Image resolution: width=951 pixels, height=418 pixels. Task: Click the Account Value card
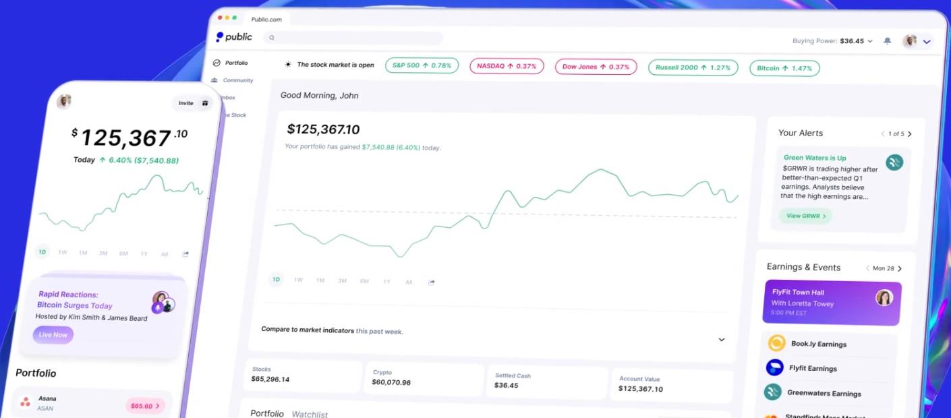click(671, 385)
